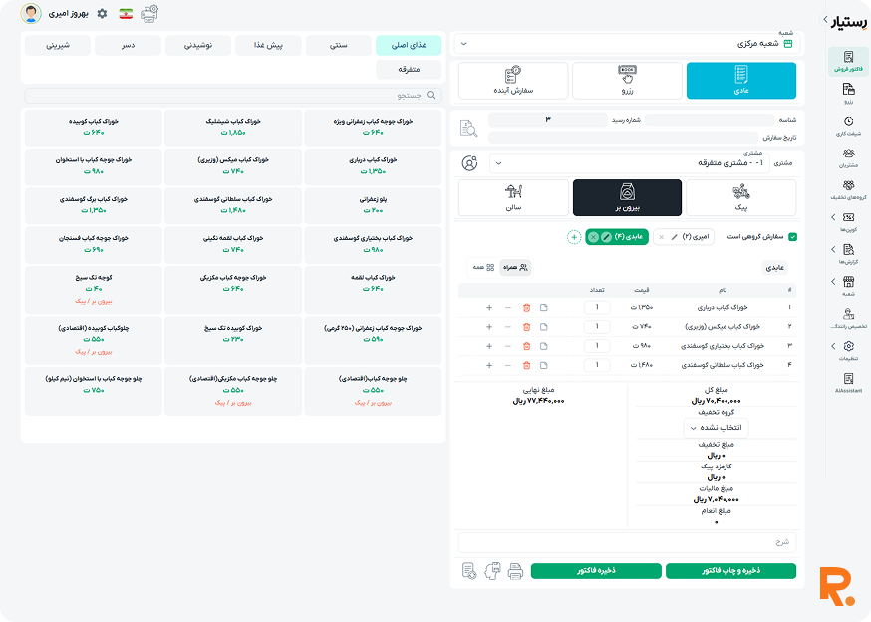871x622 pixels.
Task: Click the Iran flag language icon
Action: [x=127, y=14]
